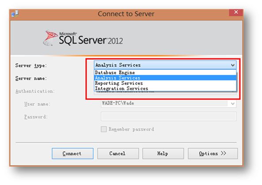Click the Connect to Server title bar icon

click(x=15, y=14)
